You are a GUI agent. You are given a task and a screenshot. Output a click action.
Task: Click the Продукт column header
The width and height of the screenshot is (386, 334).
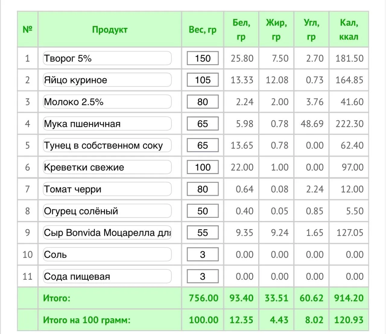pos(110,30)
